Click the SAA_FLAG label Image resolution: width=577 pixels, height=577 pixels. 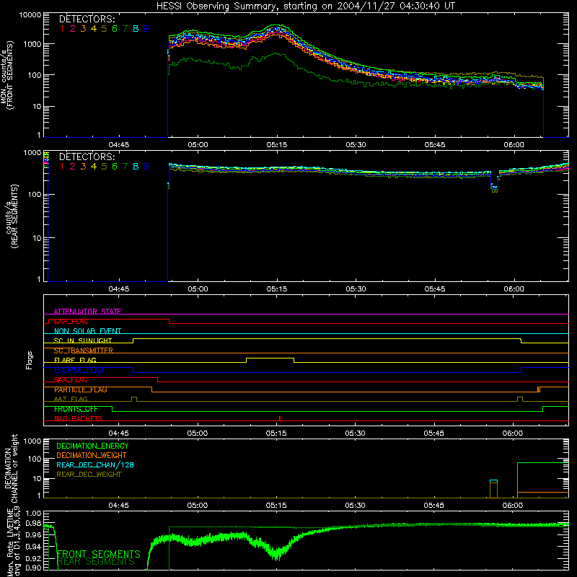point(71,380)
